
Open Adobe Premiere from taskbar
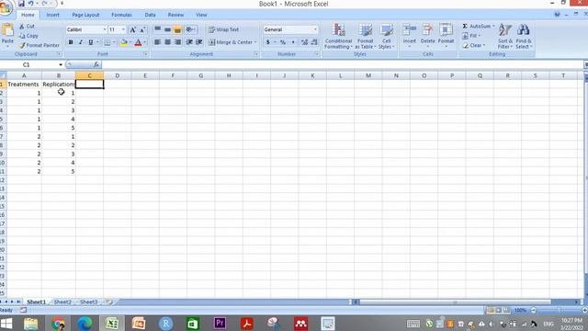(220, 324)
